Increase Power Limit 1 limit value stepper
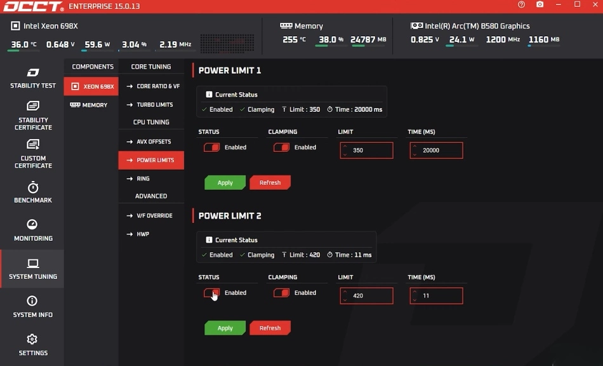Viewport: 603px width, 366px height. 345,147
